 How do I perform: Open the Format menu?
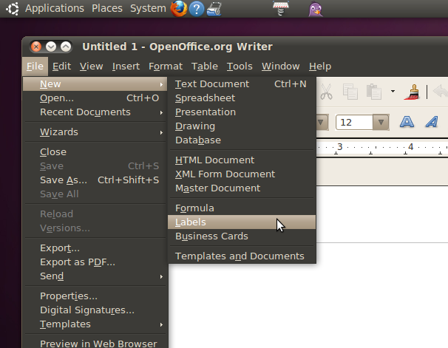[x=166, y=66]
